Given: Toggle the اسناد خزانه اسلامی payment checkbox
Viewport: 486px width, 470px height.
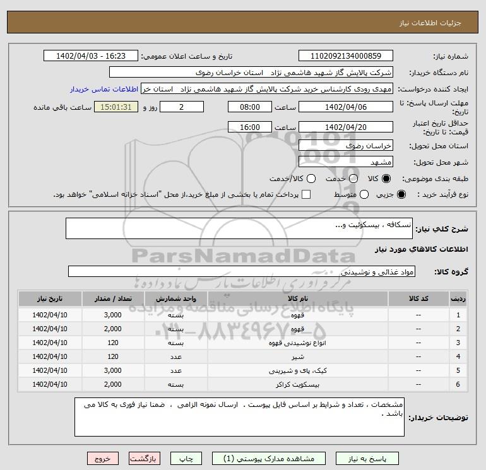Looking at the screenshot, I should pyautogui.click(x=306, y=194).
